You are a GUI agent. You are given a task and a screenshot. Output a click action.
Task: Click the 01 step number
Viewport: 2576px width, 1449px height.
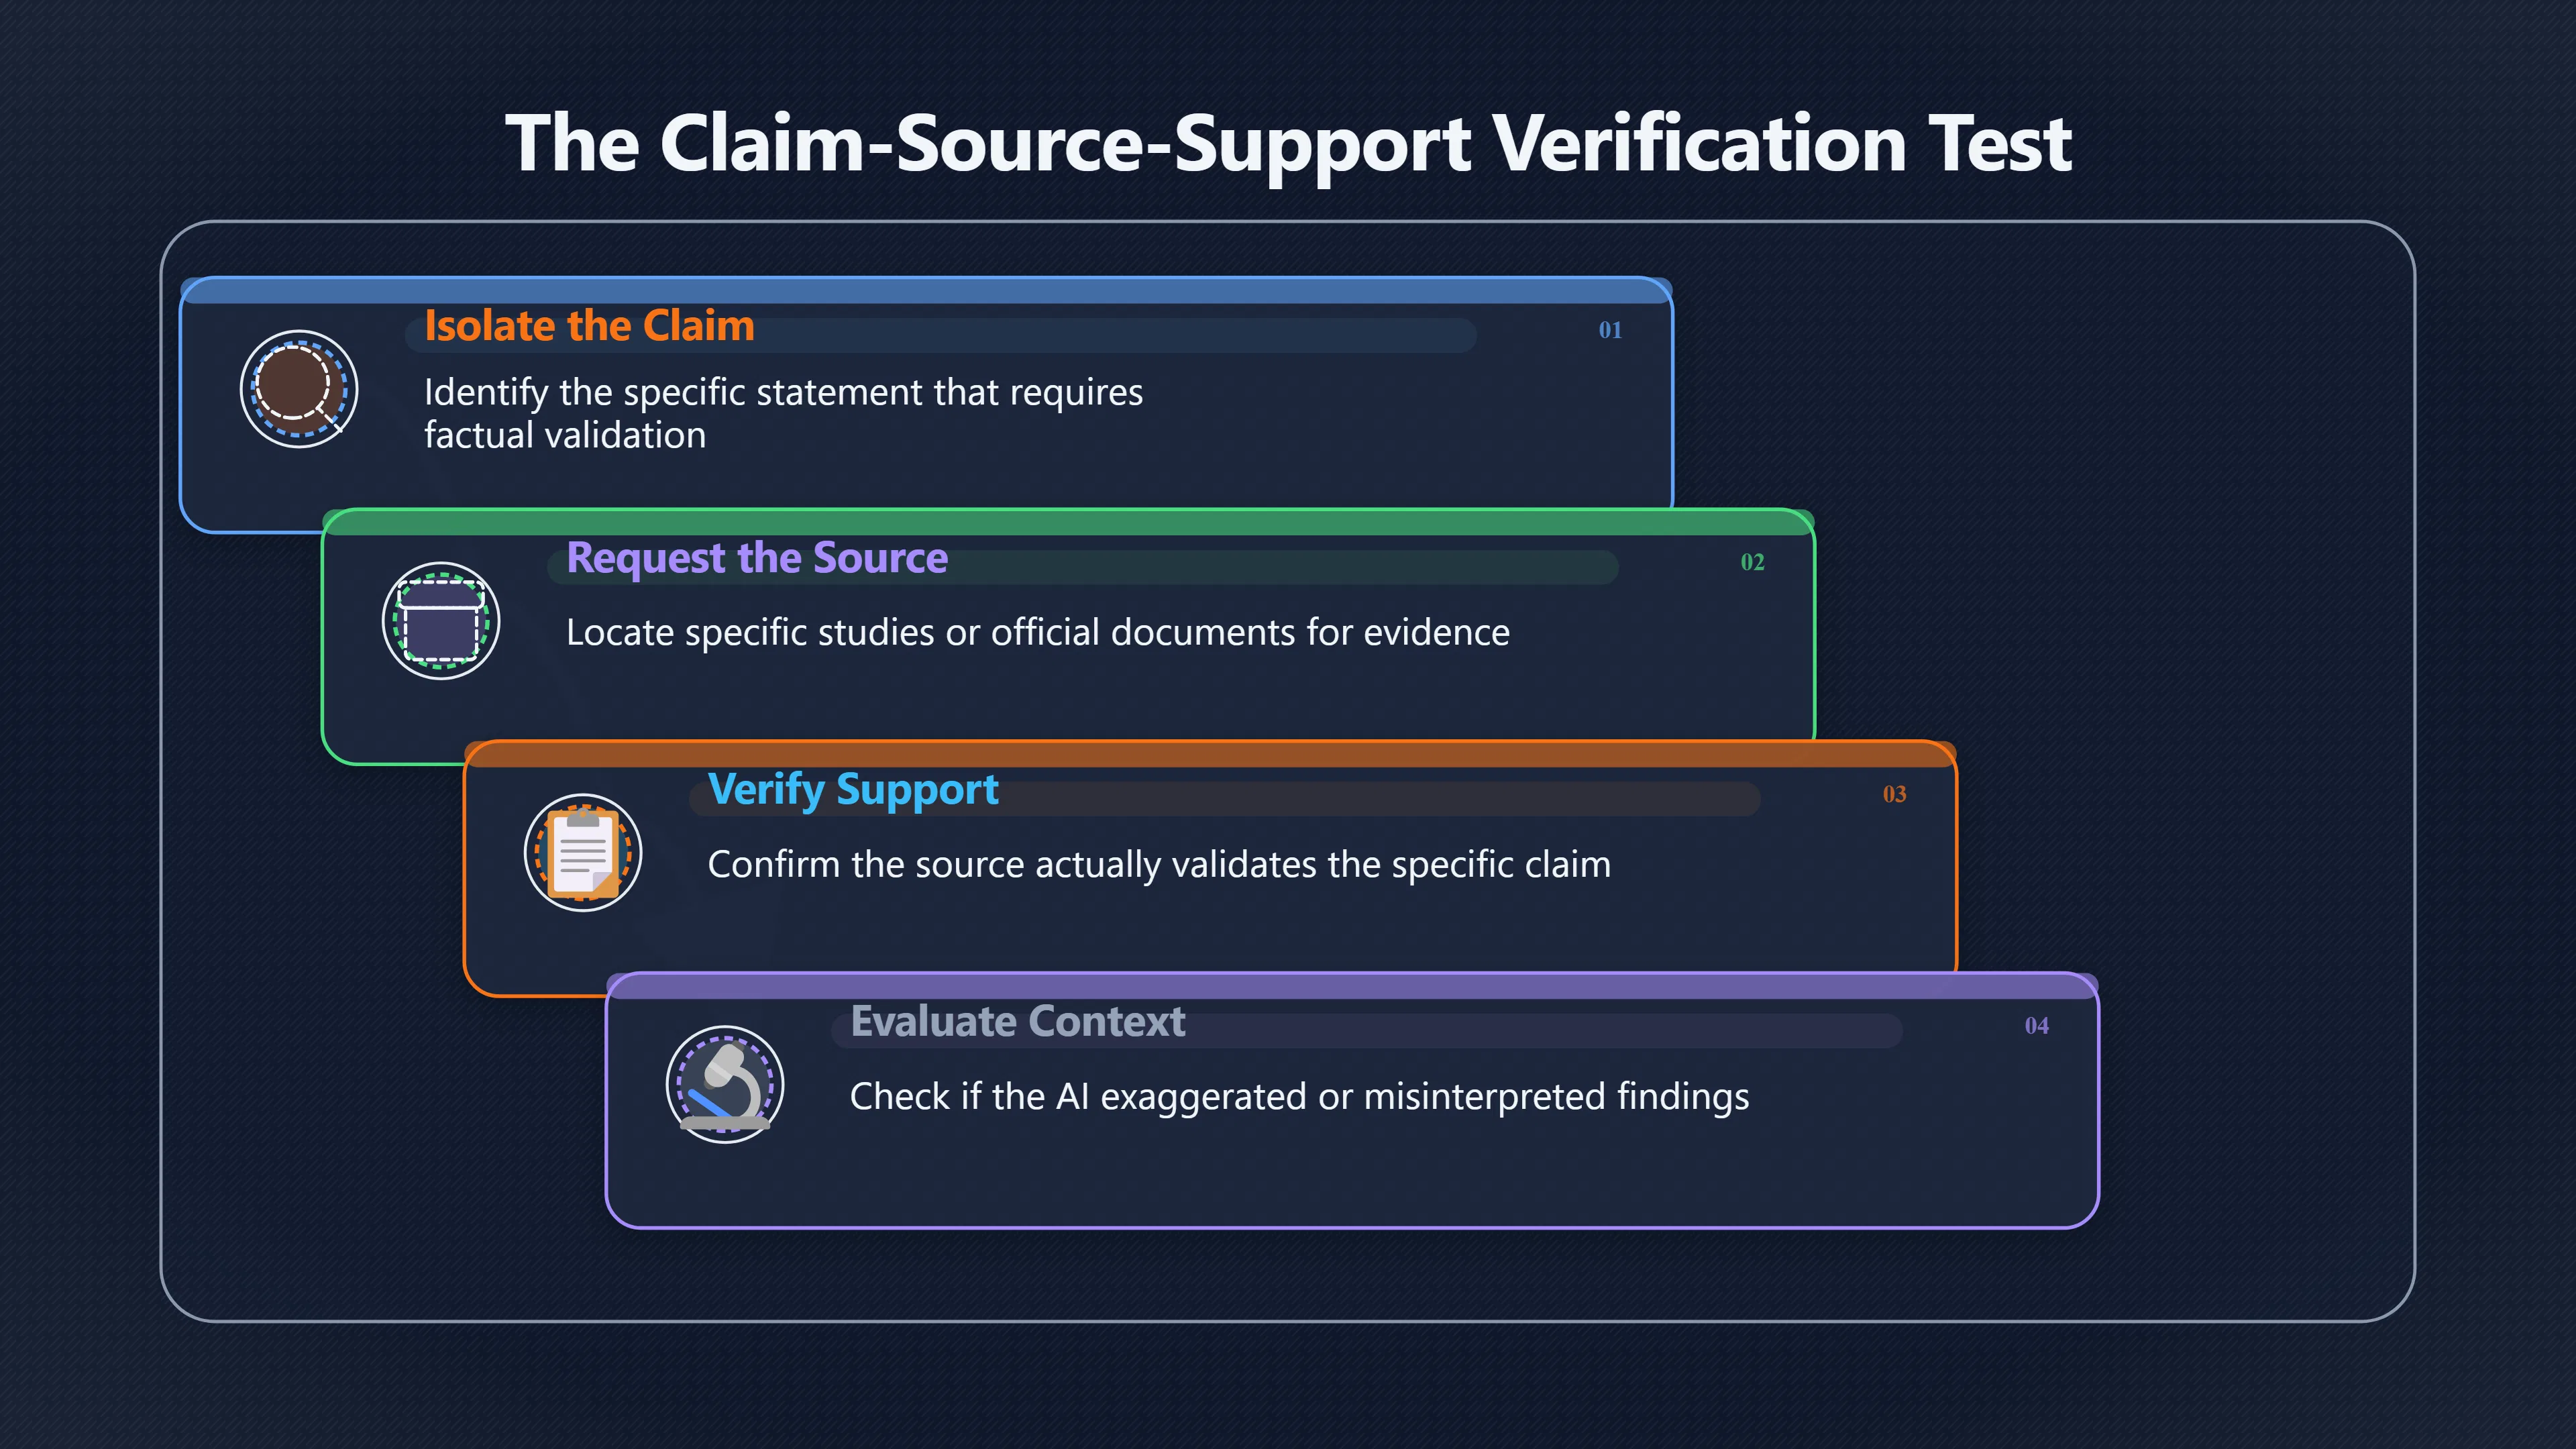[x=1610, y=330]
